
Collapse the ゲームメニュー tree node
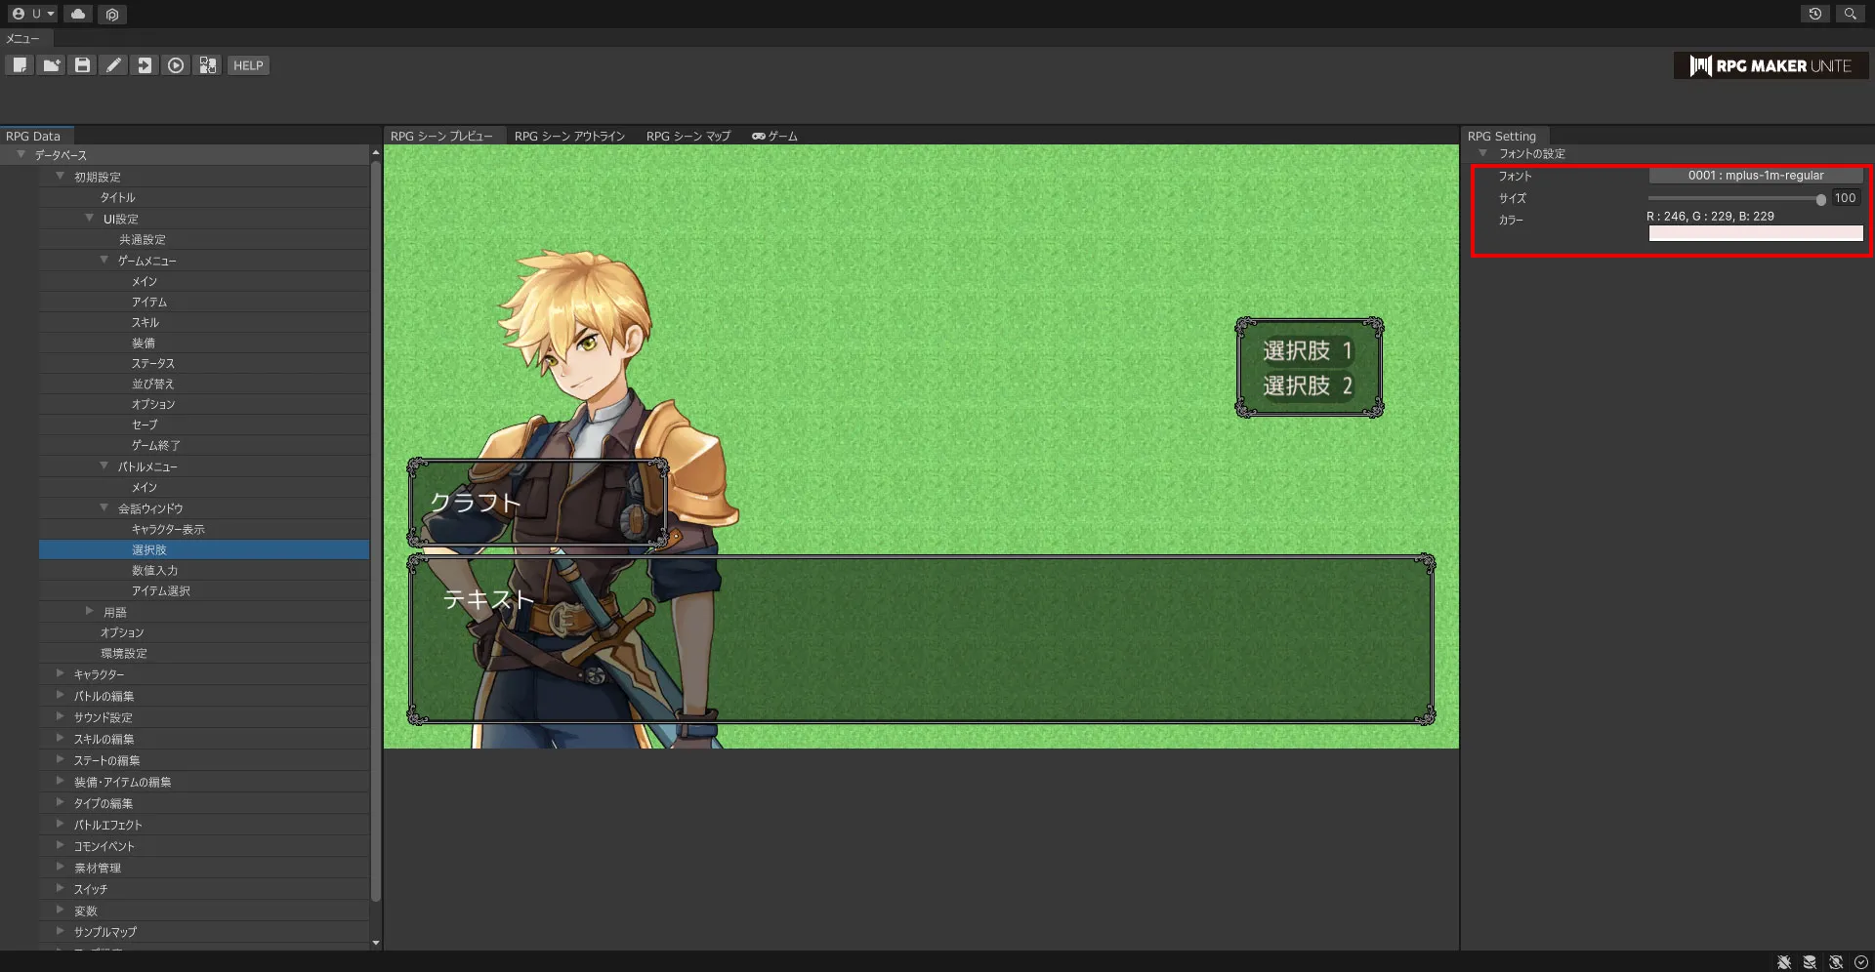[x=104, y=261]
